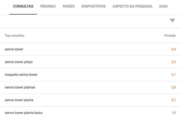The width and height of the screenshot is (181, 118).
Task: Switch to the Consultas tab
Action: coord(23,6)
